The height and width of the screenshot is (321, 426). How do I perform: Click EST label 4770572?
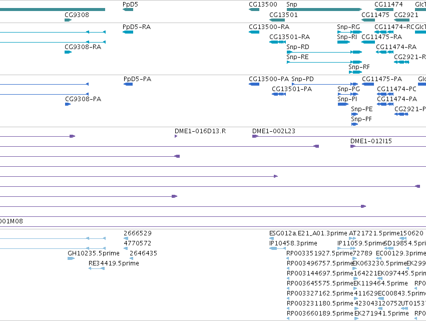pyautogui.click(x=138, y=243)
